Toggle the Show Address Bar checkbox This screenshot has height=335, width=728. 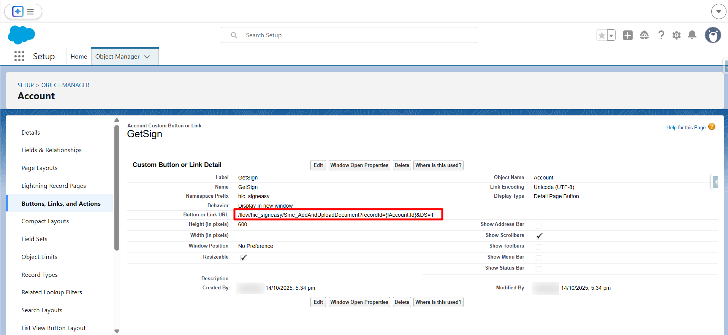pyautogui.click(x=538, y=225)
